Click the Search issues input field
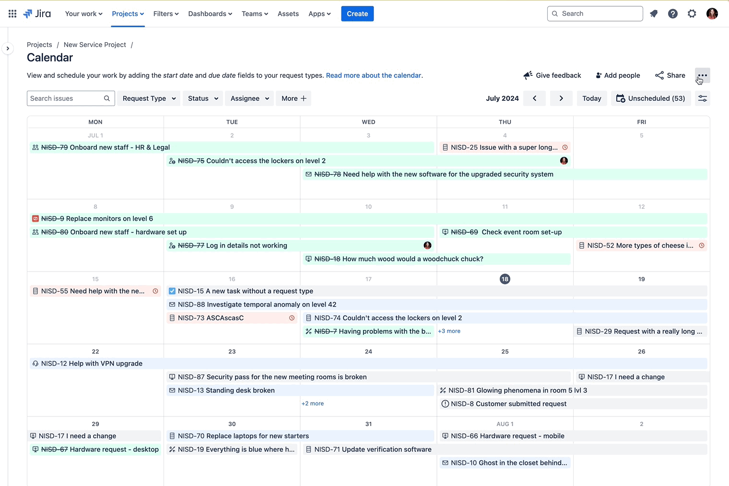This screenshot has height=486, width=729. coord(67,98)
